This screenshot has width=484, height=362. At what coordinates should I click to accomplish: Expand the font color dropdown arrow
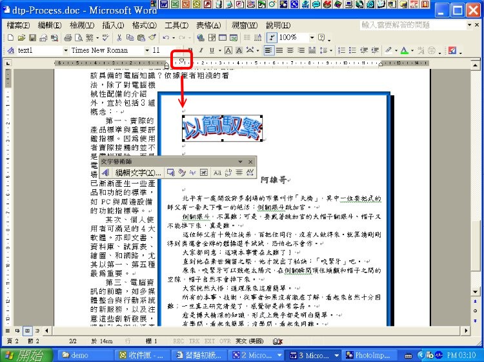coord(412,50)
